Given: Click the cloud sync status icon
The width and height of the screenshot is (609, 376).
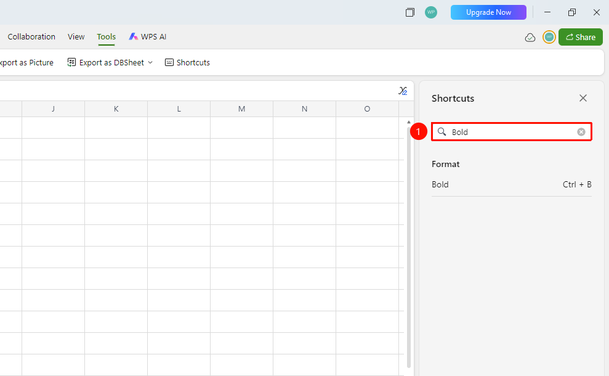Looking at the screenshot, I should point(530,38).
